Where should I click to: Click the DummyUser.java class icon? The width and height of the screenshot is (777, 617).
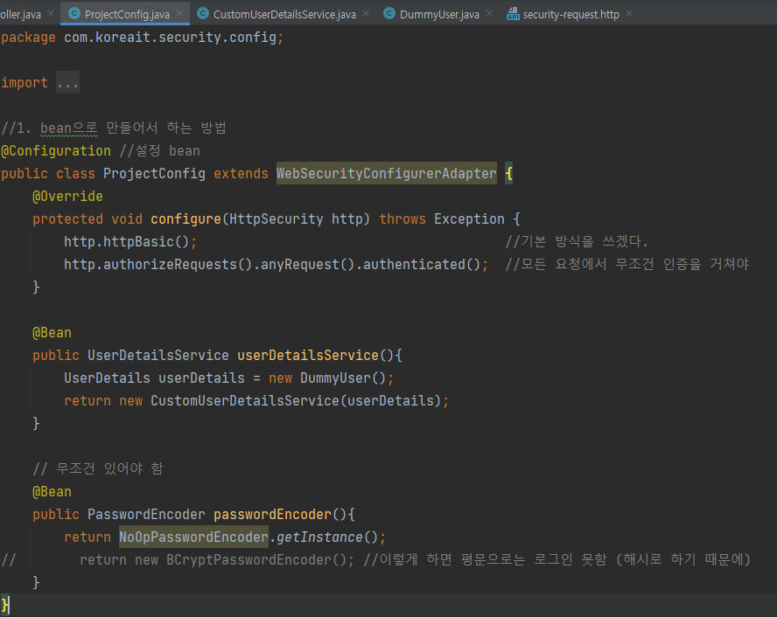[389, 13]
